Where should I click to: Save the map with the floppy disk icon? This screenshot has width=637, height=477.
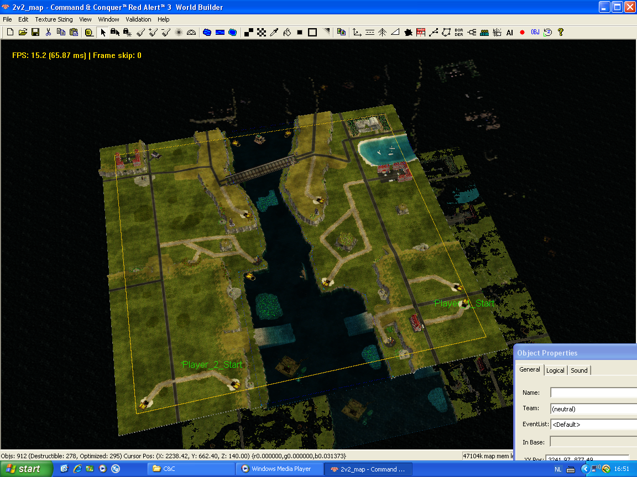(x=35, y=32)
